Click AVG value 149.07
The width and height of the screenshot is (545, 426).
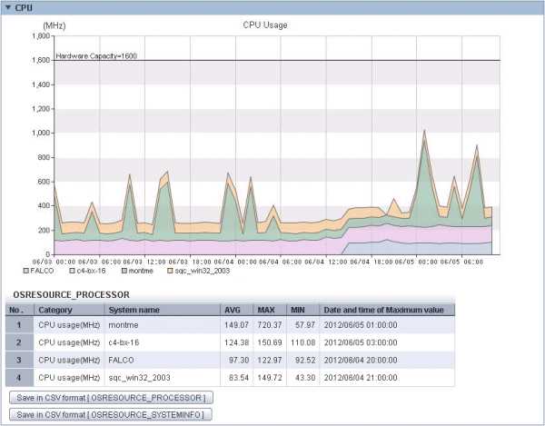coord(236,325)
